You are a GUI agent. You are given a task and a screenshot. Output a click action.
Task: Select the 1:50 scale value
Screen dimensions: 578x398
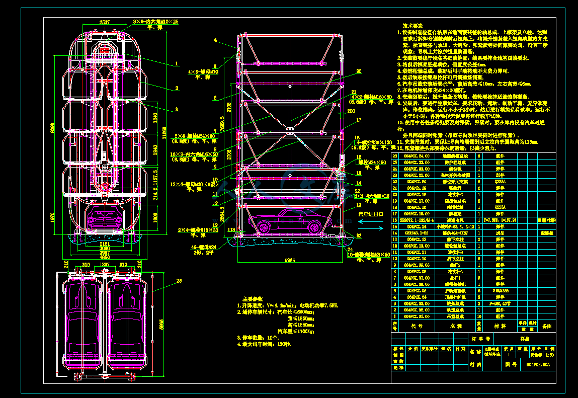tap(549, 355)
